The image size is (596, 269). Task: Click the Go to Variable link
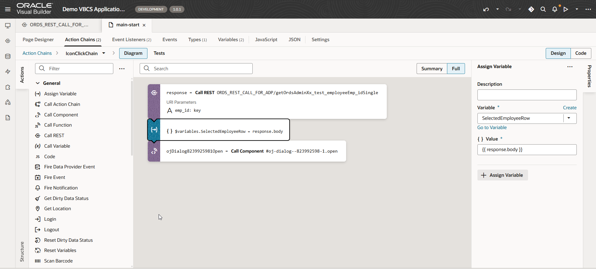pyautogui.click(x=492, y=128)
